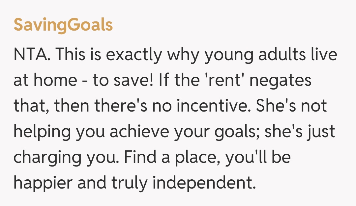Click the NTA verdict at comment start
The height and width of the screenshot is (206, 356).
(x=31, y=55)
